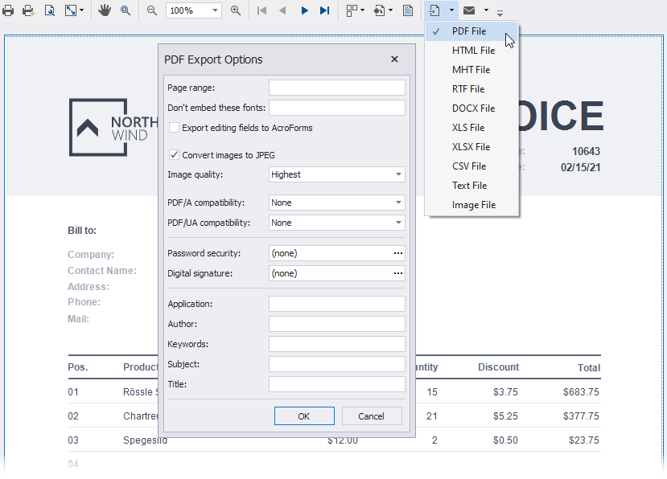Enable Export editing fields to AcroForms
The width and height of the screenshot is (667, 479).
(174, 128)
